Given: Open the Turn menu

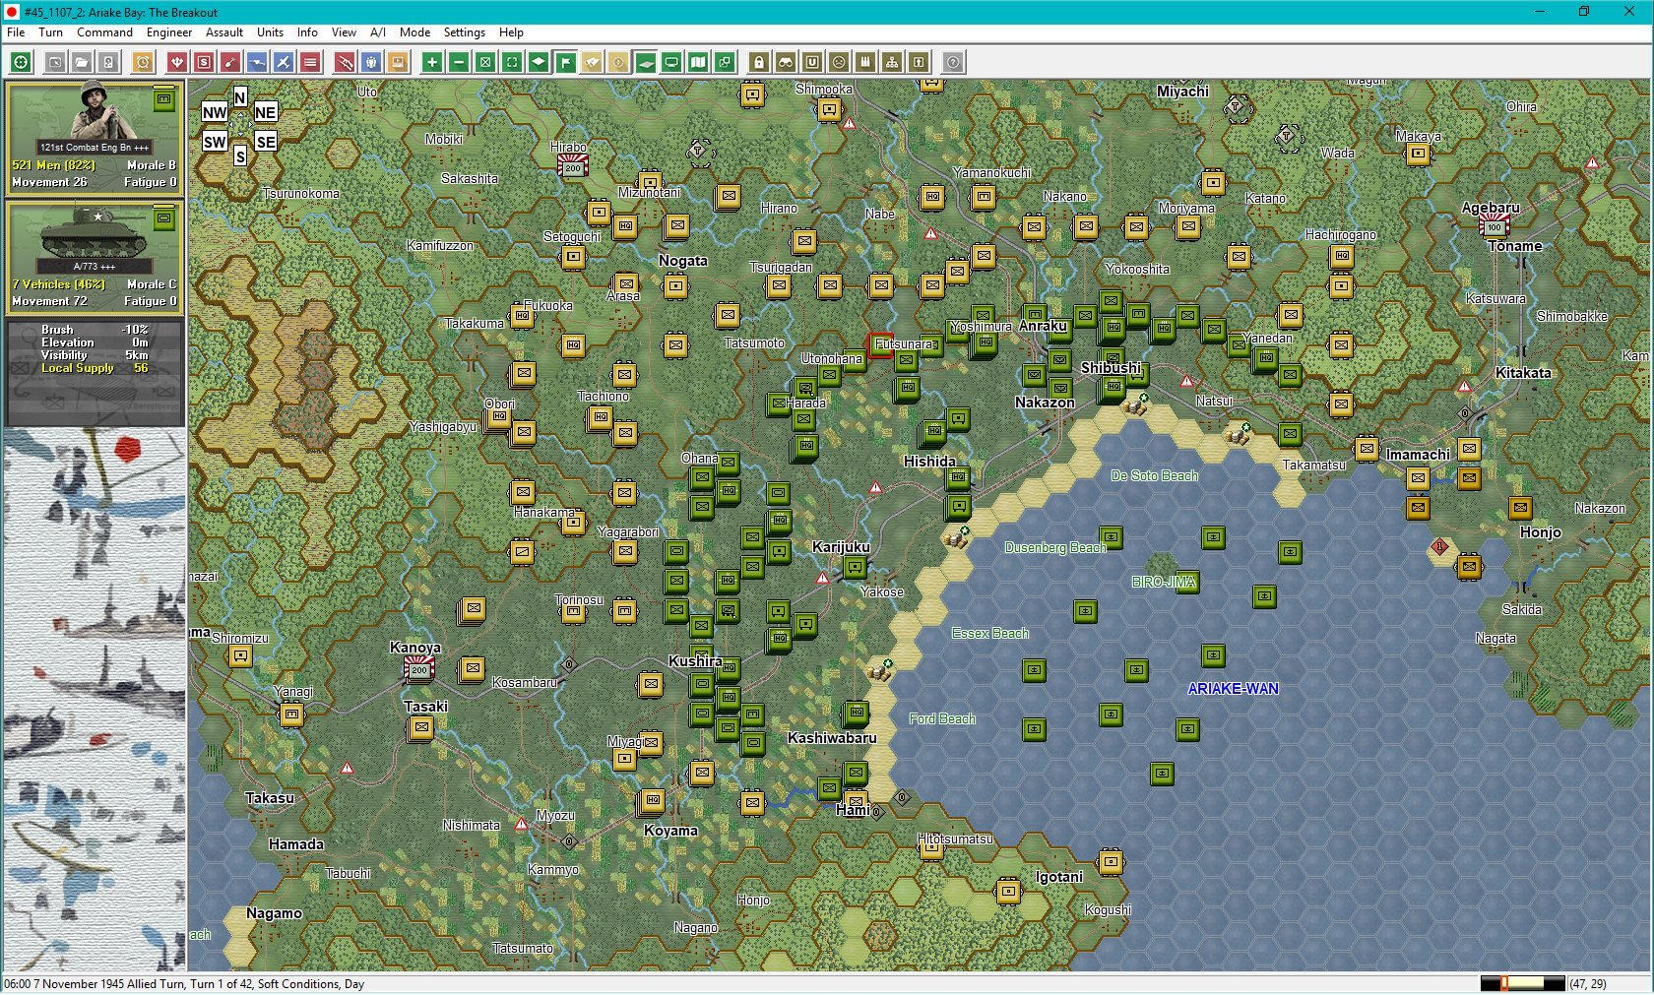Looking at the screenshot, I should 50,32.
